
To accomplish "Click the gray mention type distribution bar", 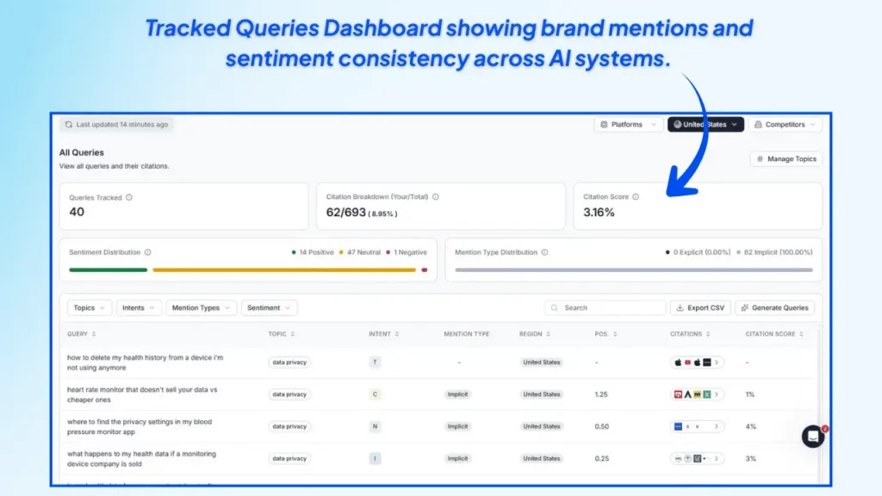I will [634, 270].
